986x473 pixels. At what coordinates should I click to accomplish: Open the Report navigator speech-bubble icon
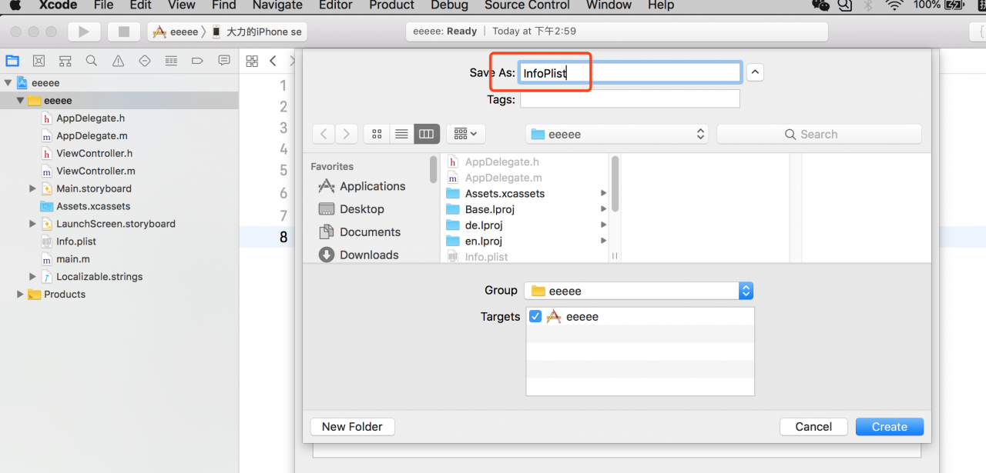[x=224, y=61]
